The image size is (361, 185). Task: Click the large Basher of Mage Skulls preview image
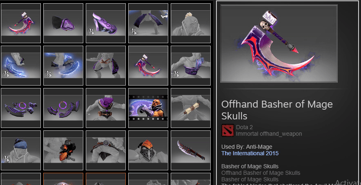[x=279, y=44]
